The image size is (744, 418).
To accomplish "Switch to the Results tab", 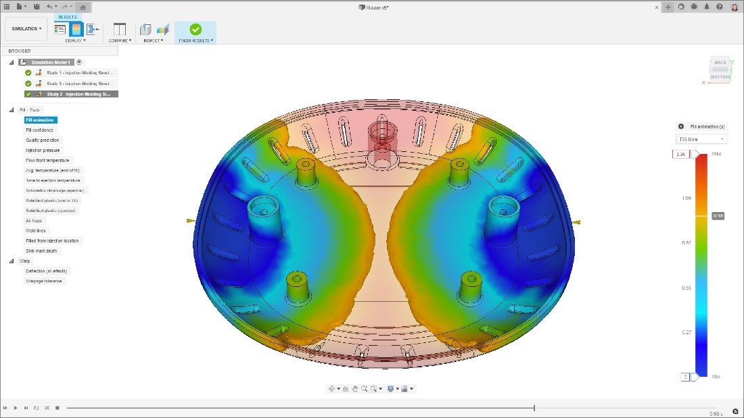I will (67, 17).
